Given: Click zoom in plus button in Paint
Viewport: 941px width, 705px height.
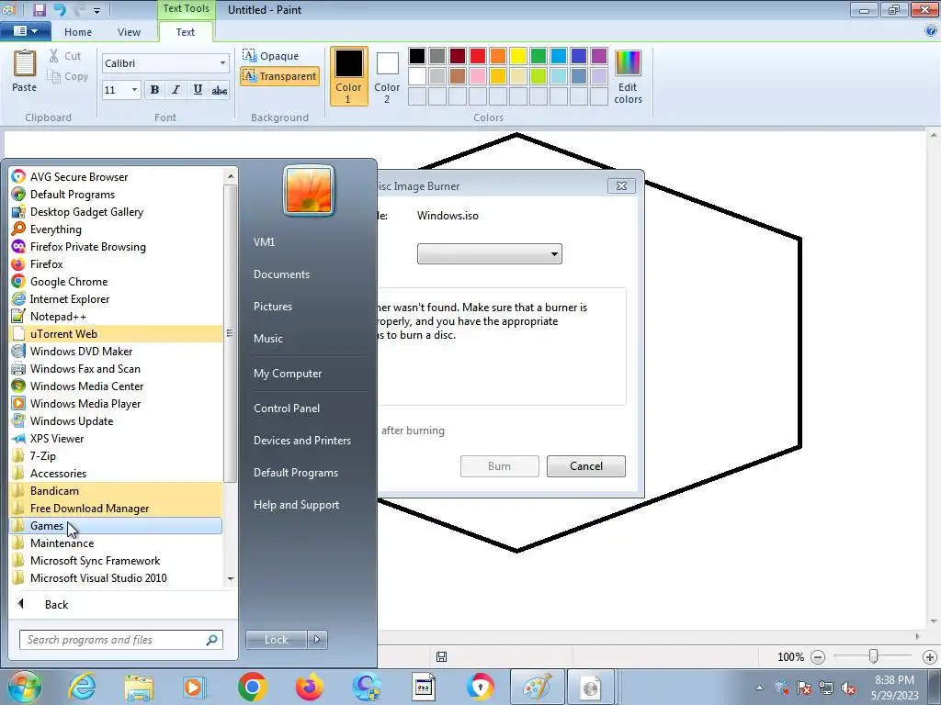Looking at the screenshot, I should [x=930, y=657].
